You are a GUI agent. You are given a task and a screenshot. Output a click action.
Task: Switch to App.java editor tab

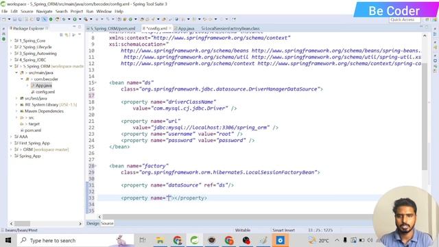185,29
